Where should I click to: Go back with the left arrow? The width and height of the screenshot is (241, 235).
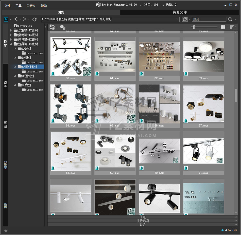[x=16, y=19]
